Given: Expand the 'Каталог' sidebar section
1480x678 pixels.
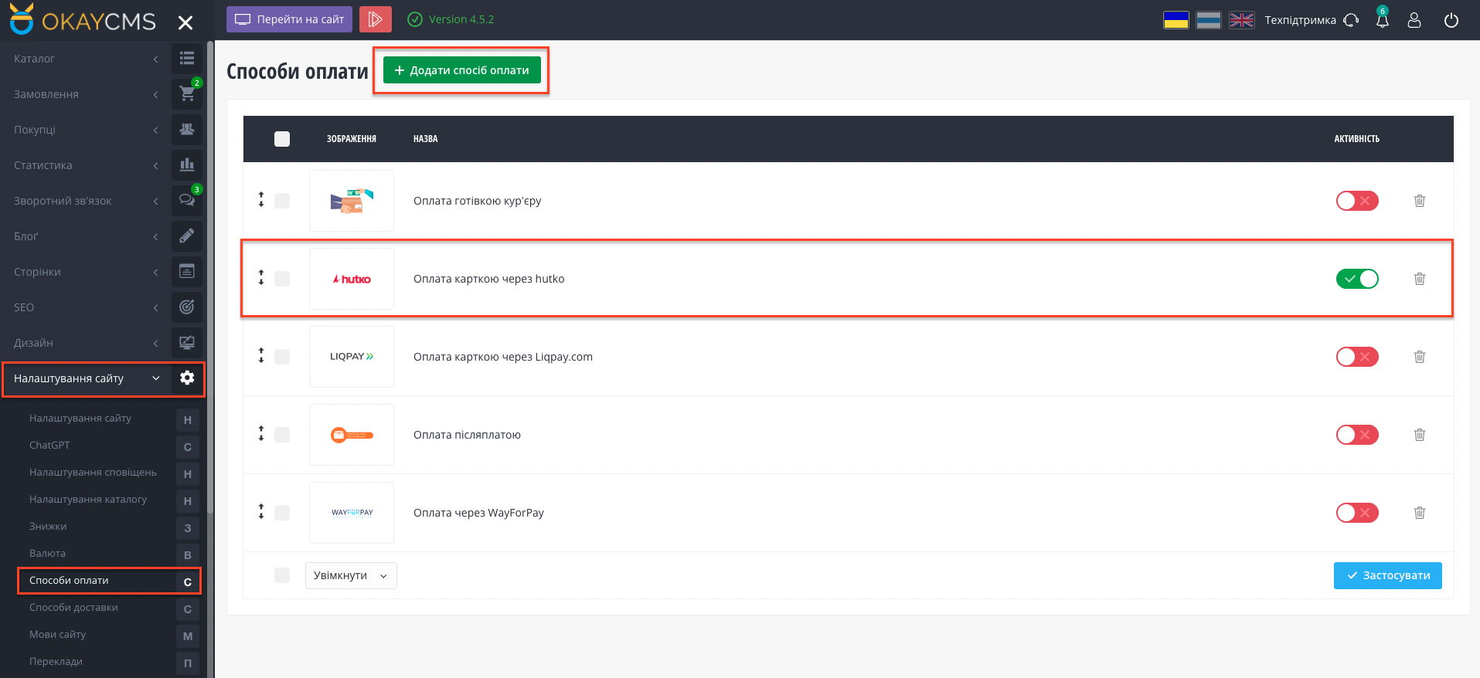Looking at the screenshot, I should point(85,59).
